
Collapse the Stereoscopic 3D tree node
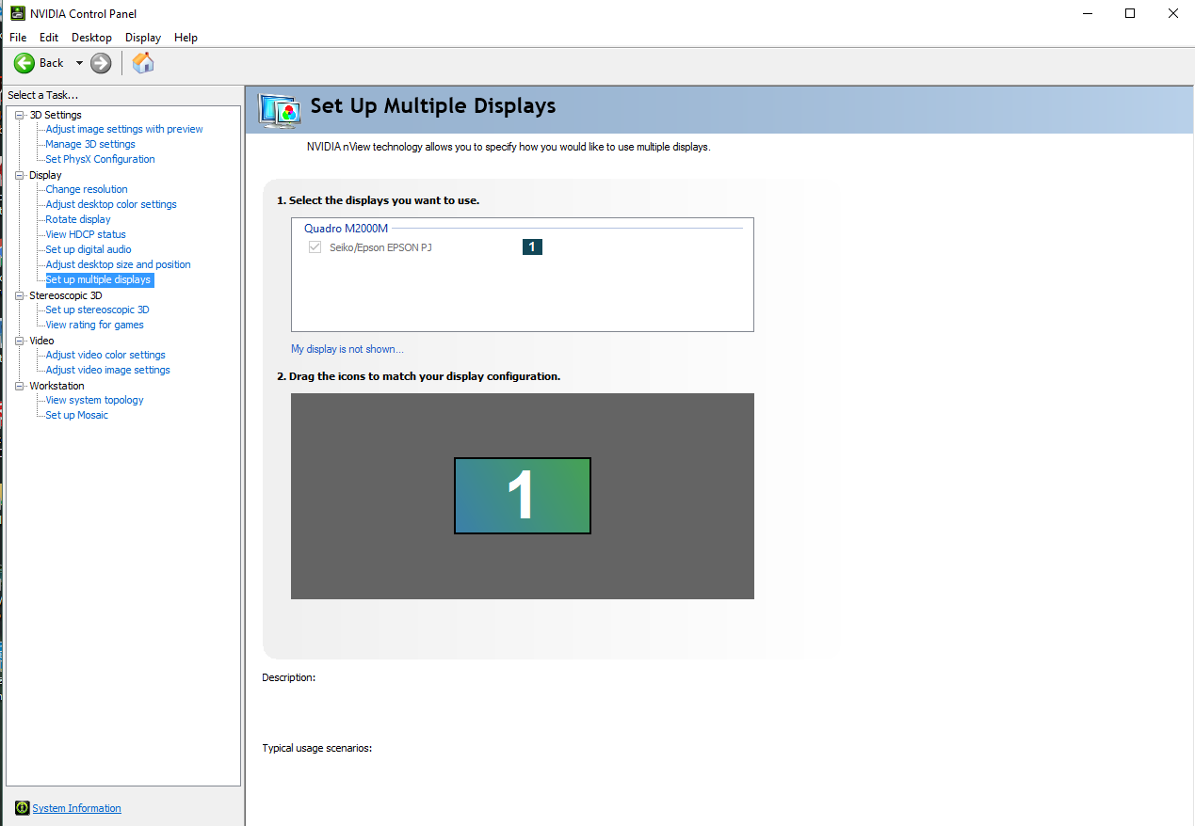point(20,295)
